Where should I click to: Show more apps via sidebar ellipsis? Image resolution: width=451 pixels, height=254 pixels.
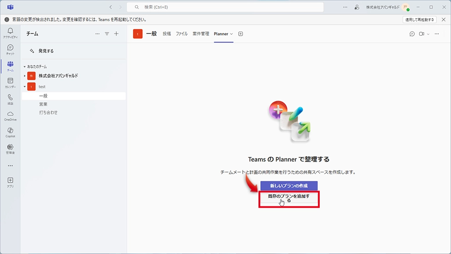tap(11, 166)
